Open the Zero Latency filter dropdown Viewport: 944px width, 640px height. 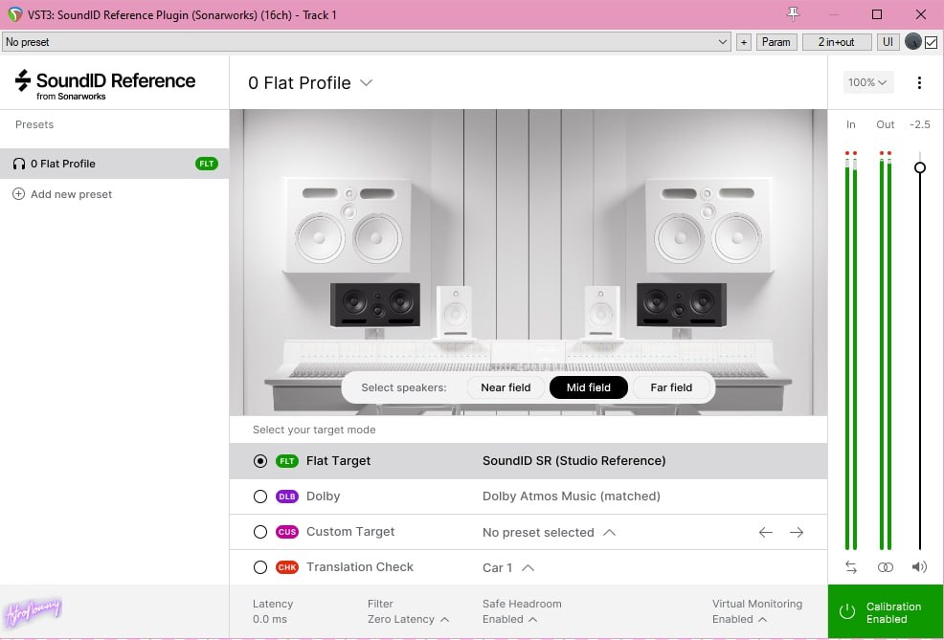coord(408,619)
